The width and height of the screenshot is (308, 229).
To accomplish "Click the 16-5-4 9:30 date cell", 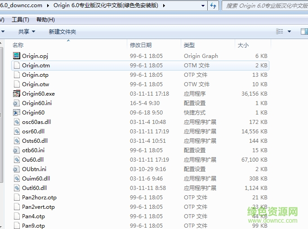I will pos(145,103).
